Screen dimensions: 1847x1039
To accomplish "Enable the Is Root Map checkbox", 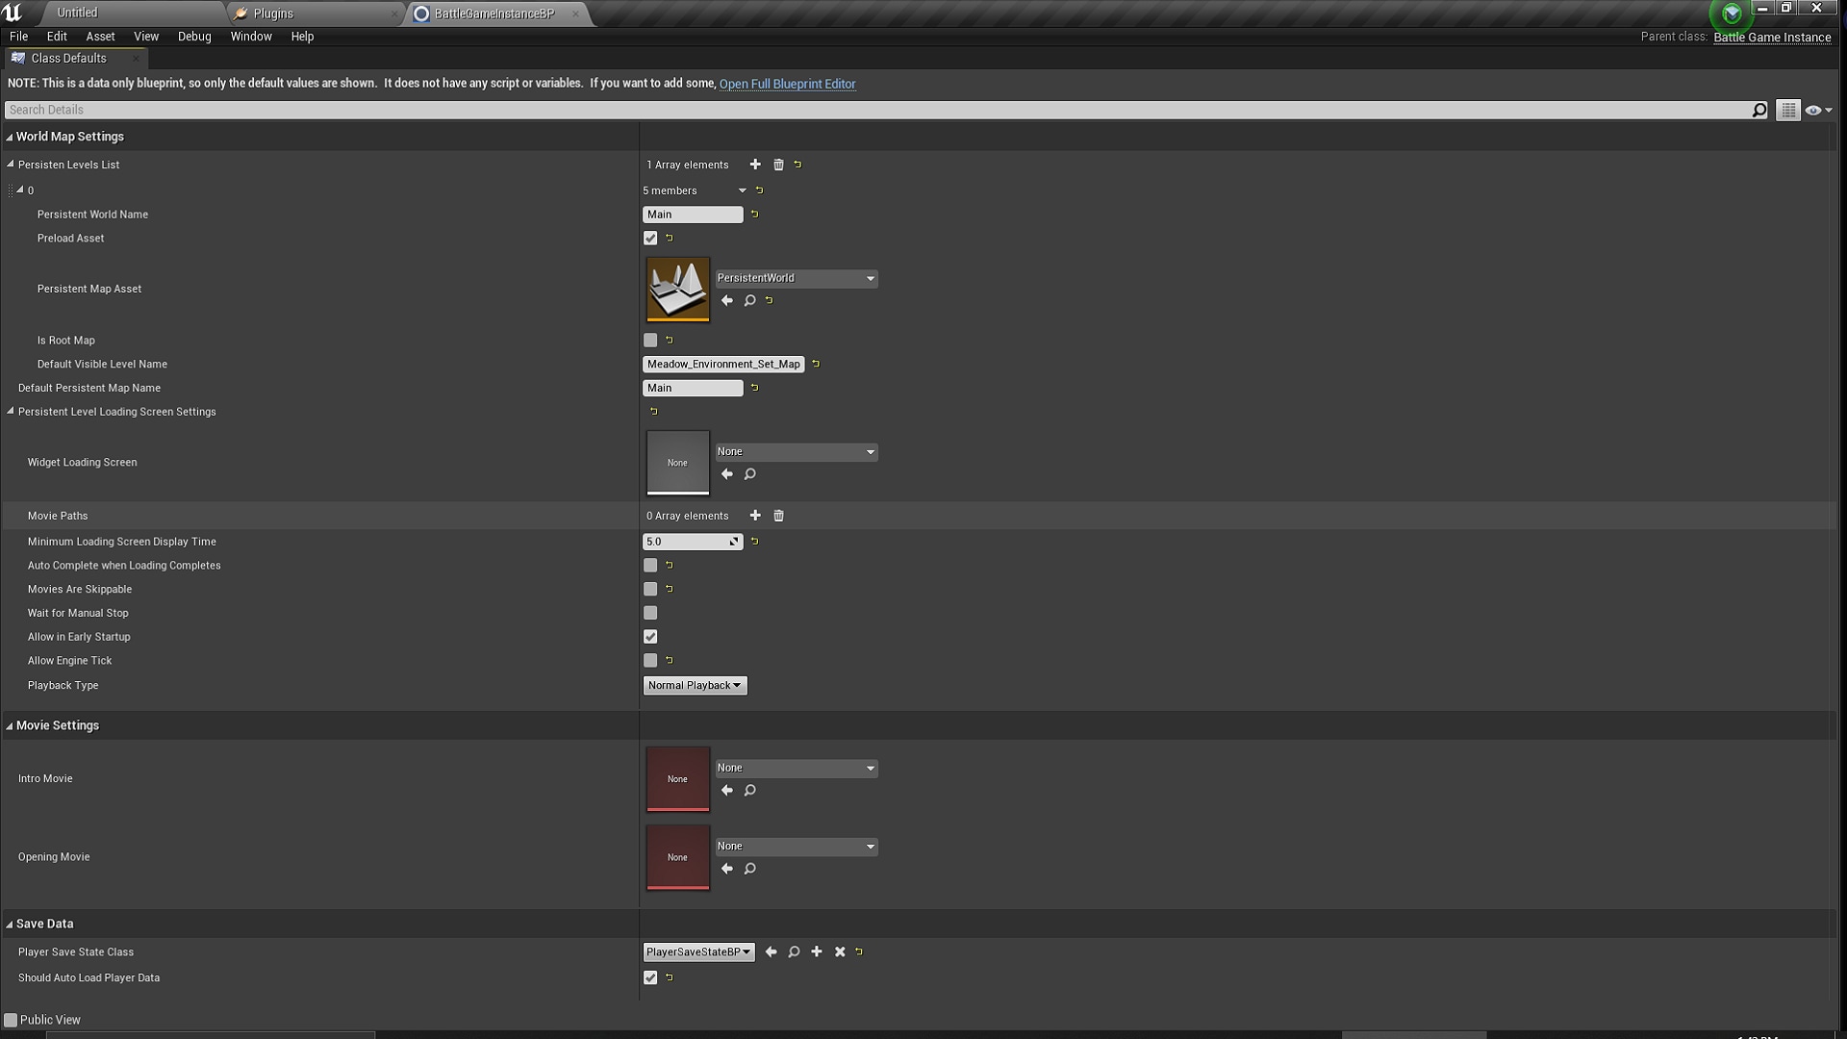I will point(650,340).
